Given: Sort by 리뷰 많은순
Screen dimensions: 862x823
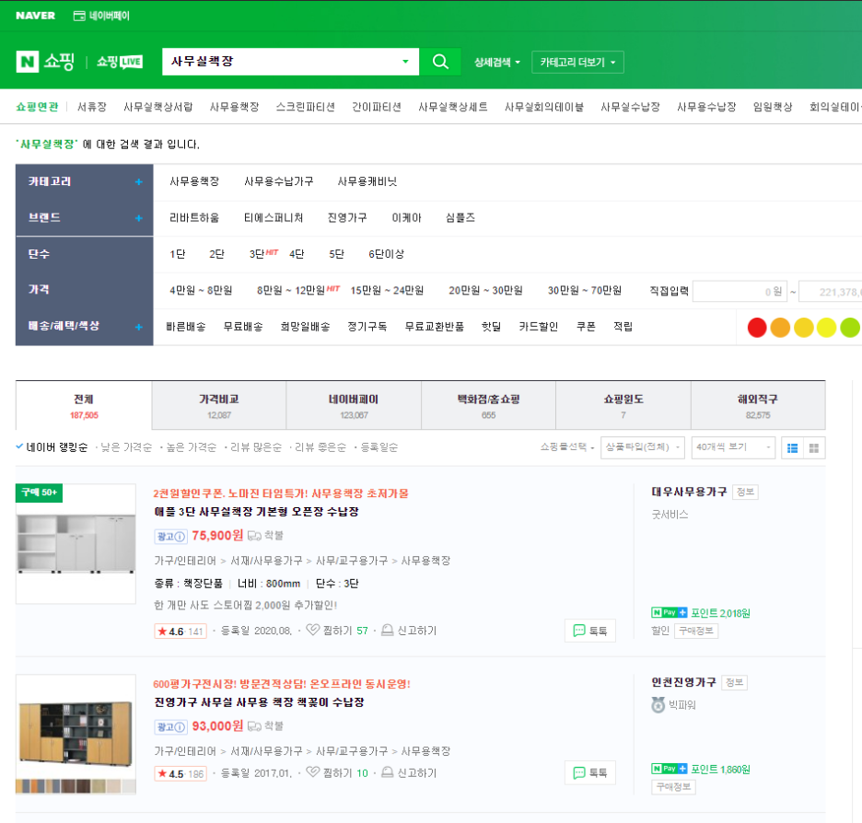Looking at the screenshot, I should coord(256,447).
